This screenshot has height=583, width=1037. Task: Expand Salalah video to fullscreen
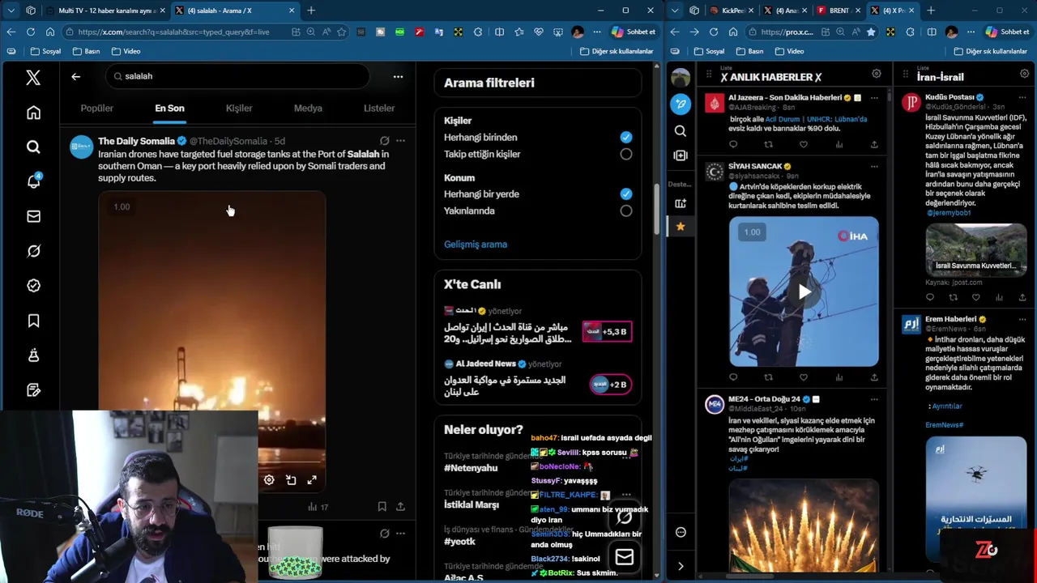(312, 480)
